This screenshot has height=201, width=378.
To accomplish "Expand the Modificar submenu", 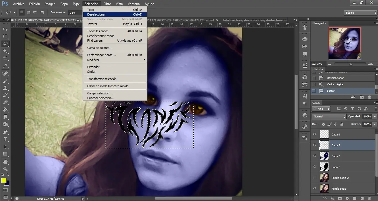I will pos(115,60).
